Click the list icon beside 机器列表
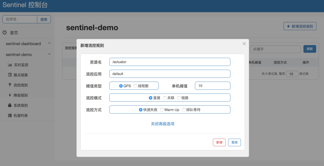 click(x=10, y=115)
